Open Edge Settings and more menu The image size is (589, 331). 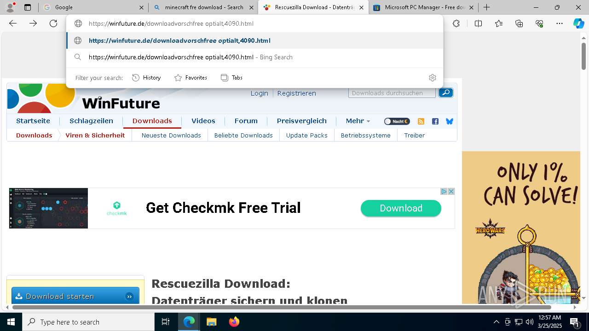[560, 23]
